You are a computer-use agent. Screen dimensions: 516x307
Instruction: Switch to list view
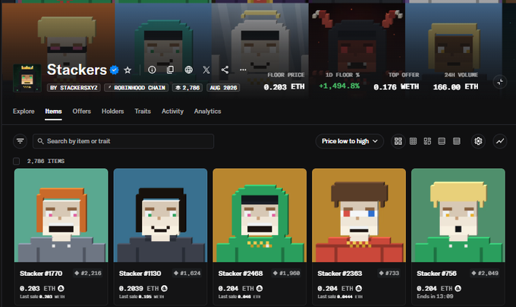(x=442, y=141)
